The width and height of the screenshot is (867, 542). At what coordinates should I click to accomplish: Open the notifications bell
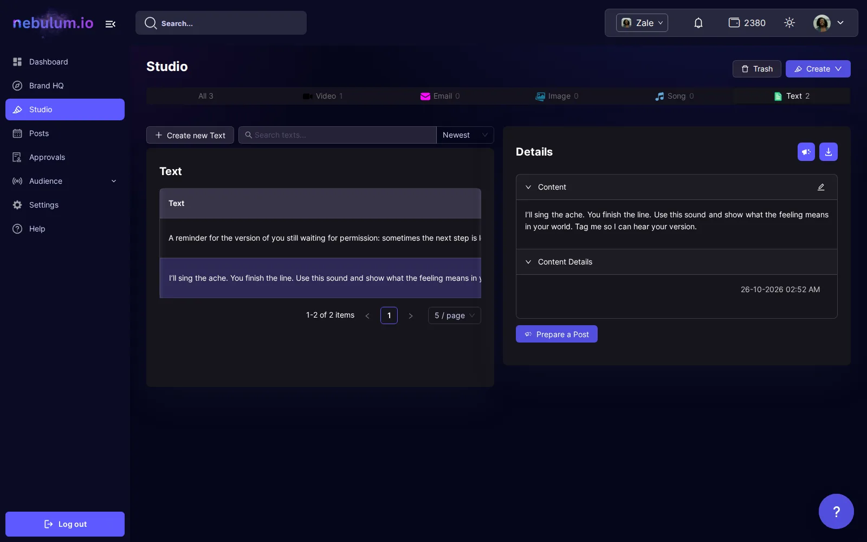(698, 23)
